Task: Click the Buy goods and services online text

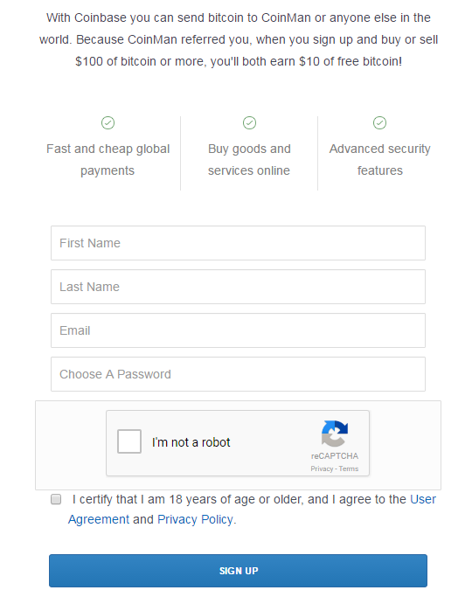Action: point(249,160)
